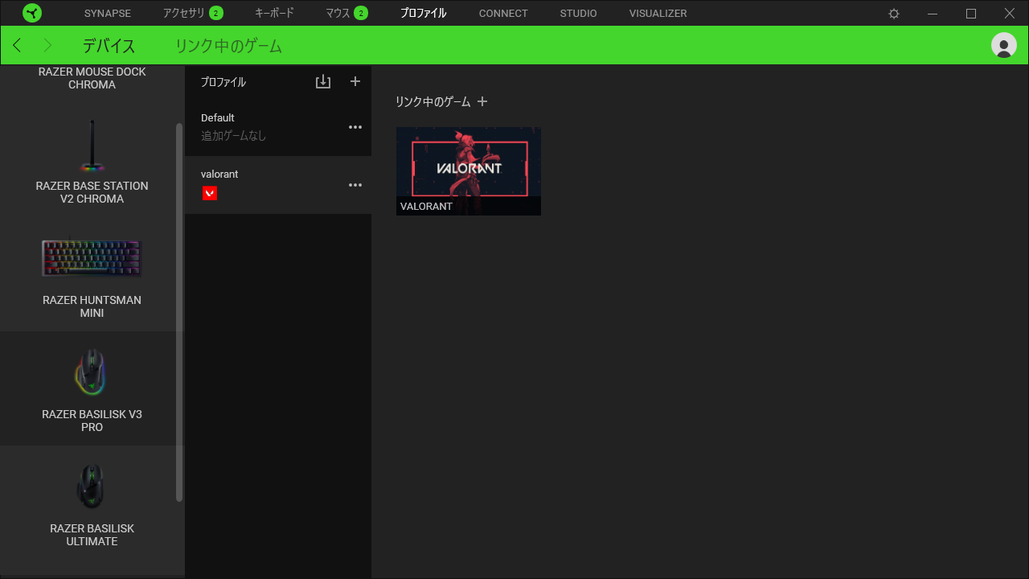Click the red Valorant game icon
This screenshot has height=579, width=1029.
tap(209, 193)
